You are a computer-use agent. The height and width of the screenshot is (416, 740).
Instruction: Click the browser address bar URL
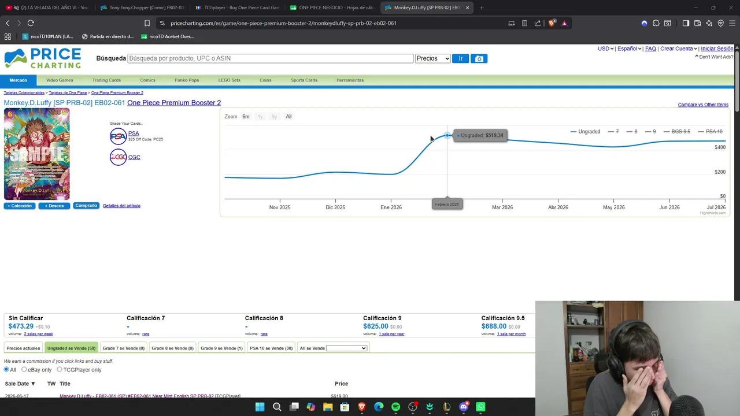tap(283, 23)
